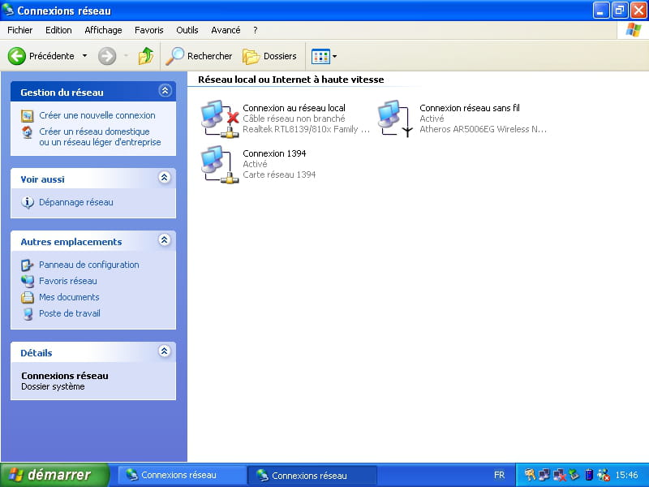Click the active Connexions réseau taskbar button

312,475
